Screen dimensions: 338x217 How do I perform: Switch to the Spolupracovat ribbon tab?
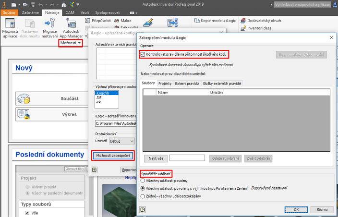pyautogui.click(x=108, y=12)
